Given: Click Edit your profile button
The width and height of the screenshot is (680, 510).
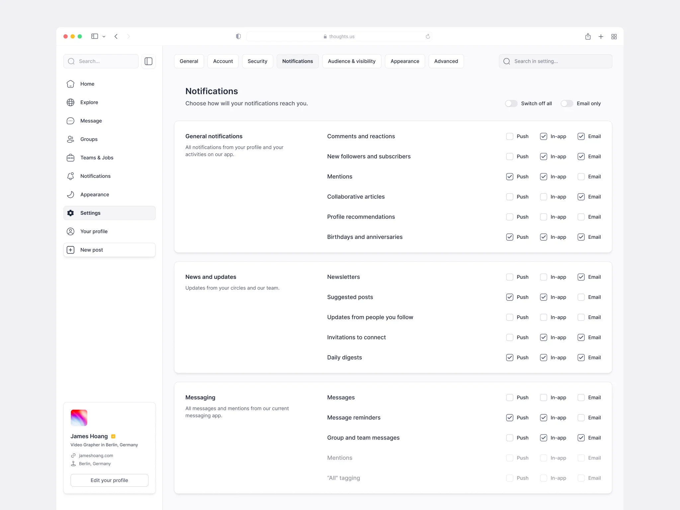Looking at the screenshot, I should pyautogui.click(x=109, y=480).
